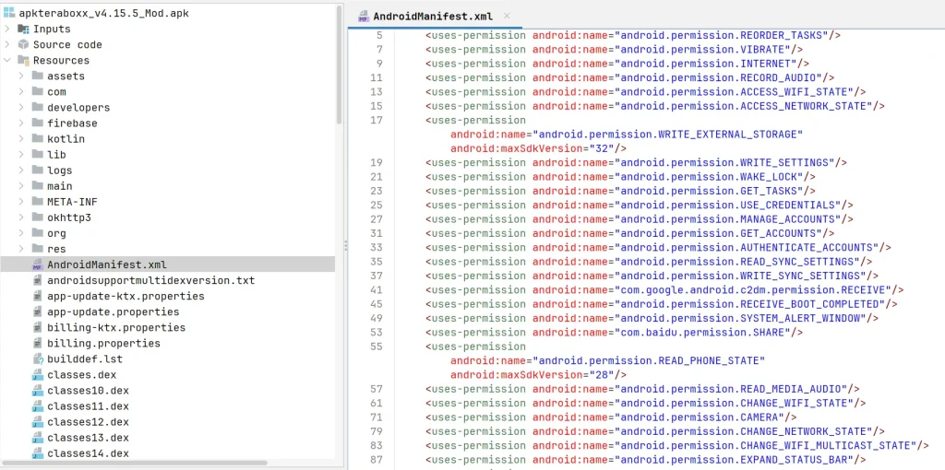Click the RECORD_AUDIO permission line
945x470 pixels.
click(x=629, y=77)
